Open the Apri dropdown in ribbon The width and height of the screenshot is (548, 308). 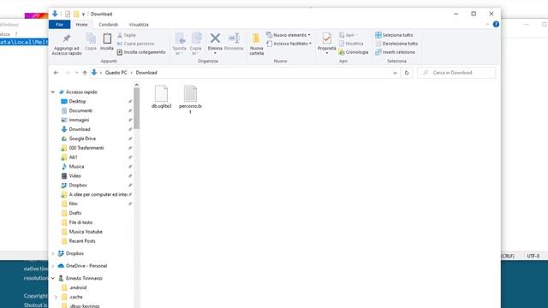[348, 35]
